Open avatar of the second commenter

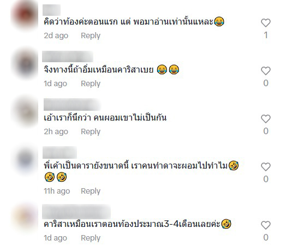(25, 64)
